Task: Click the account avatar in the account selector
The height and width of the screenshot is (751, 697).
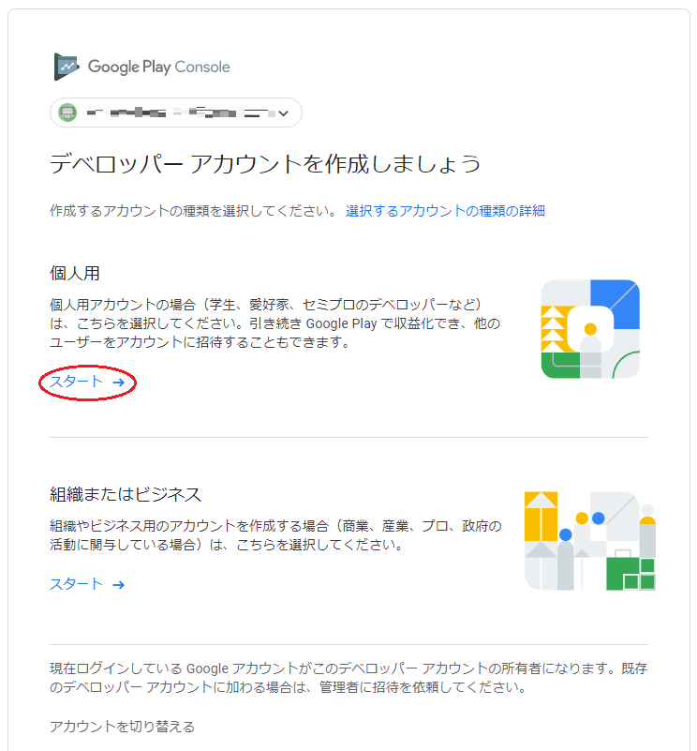Action: [x=67, y=113]
